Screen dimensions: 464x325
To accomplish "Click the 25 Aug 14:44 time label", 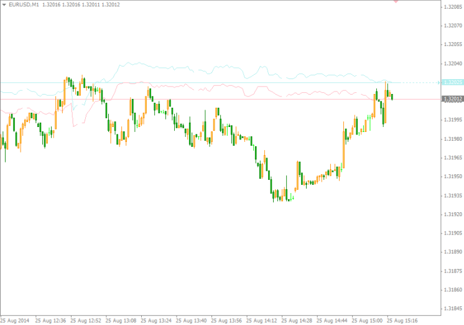I will point(333,320).
